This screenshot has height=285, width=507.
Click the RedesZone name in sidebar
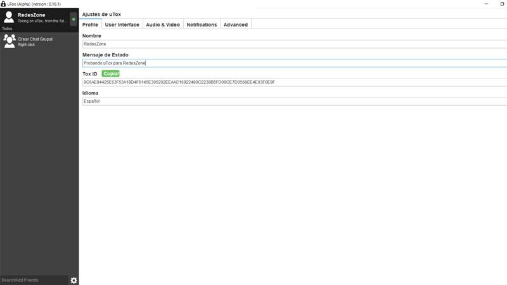tap(31, 15)
